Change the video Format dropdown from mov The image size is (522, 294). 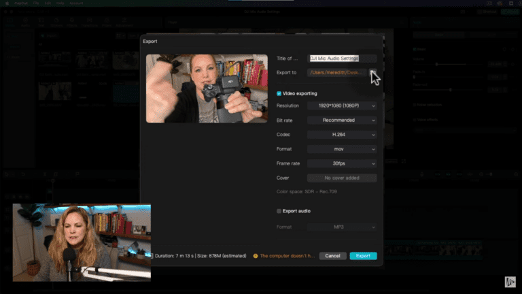[341, 149]
